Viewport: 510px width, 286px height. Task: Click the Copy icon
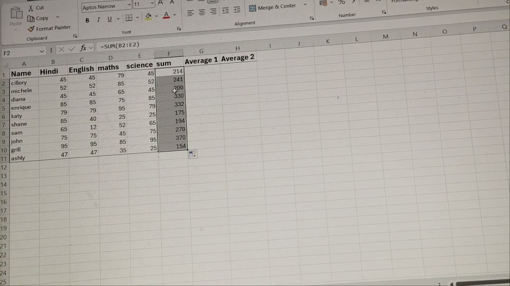(x=31, y=18)
